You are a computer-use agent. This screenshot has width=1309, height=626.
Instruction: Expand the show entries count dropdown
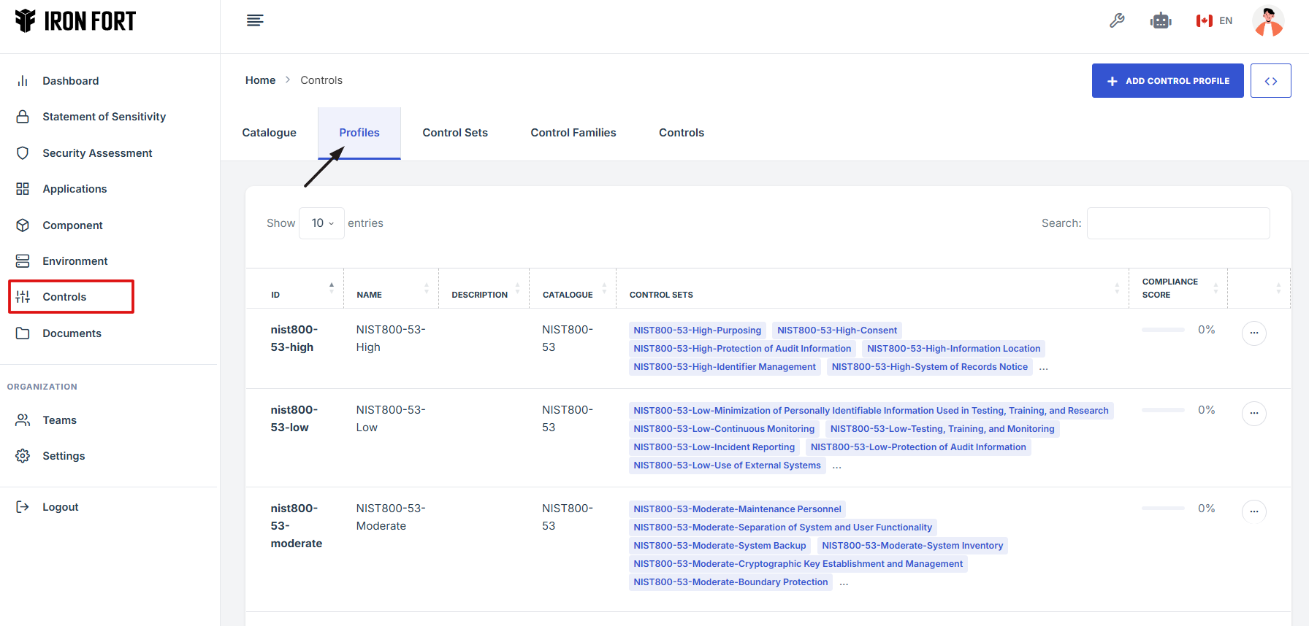point(321,223)
